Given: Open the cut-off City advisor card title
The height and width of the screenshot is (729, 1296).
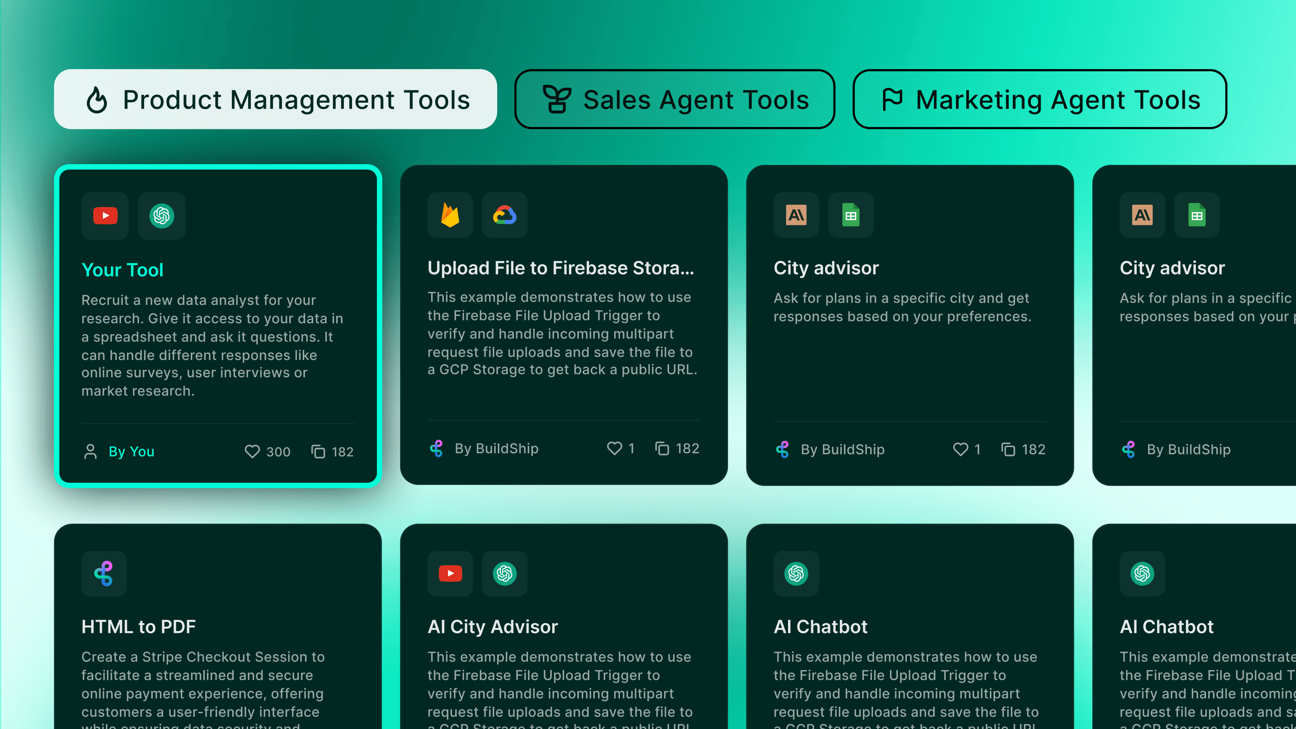Looking at the screenshot, I should click(x=1172, y=268).
